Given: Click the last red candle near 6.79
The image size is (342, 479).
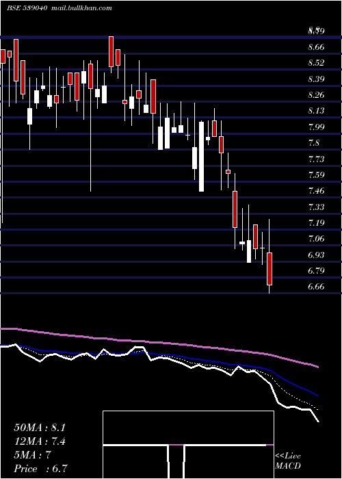Looking at the screenshot, I should coord(269,269).
